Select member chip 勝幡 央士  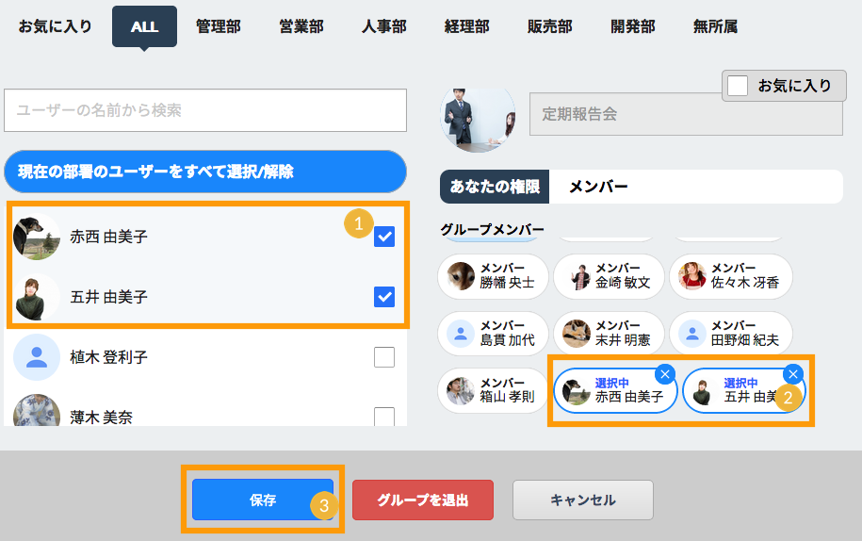[493, 276]
